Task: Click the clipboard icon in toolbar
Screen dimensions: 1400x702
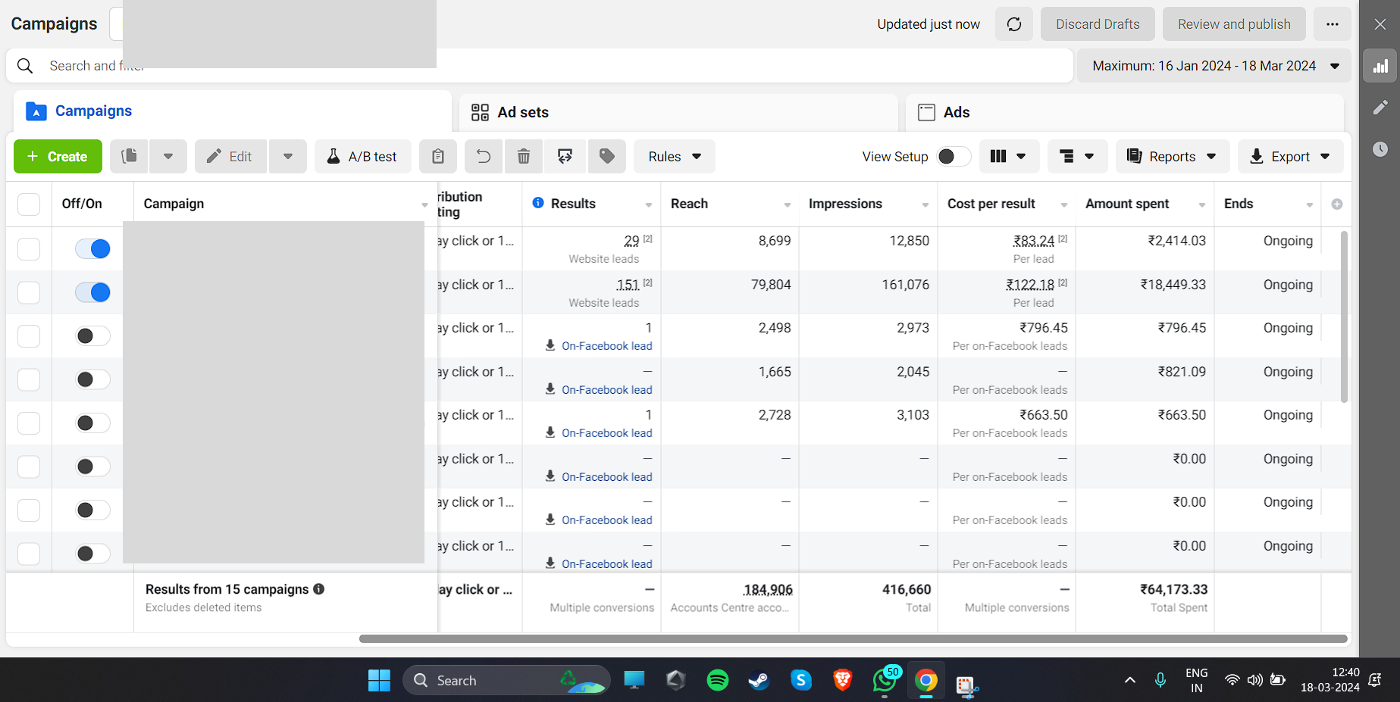Action: tap(438, 156)
